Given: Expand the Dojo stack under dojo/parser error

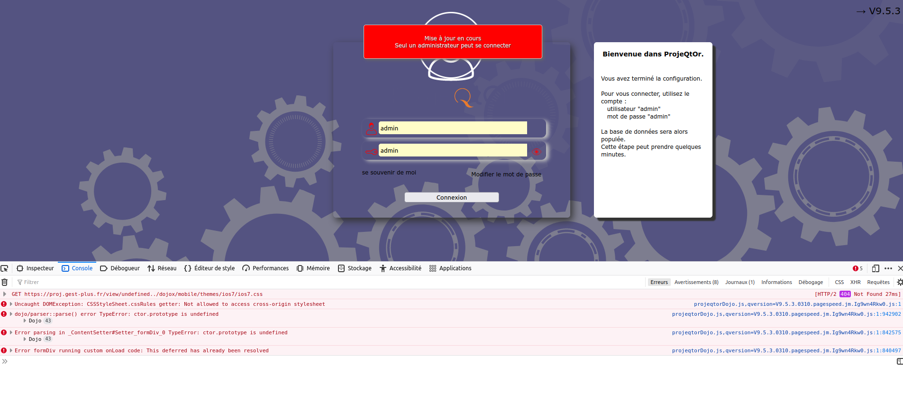Looking at the screenshot, I should click(x=25, y=321).
